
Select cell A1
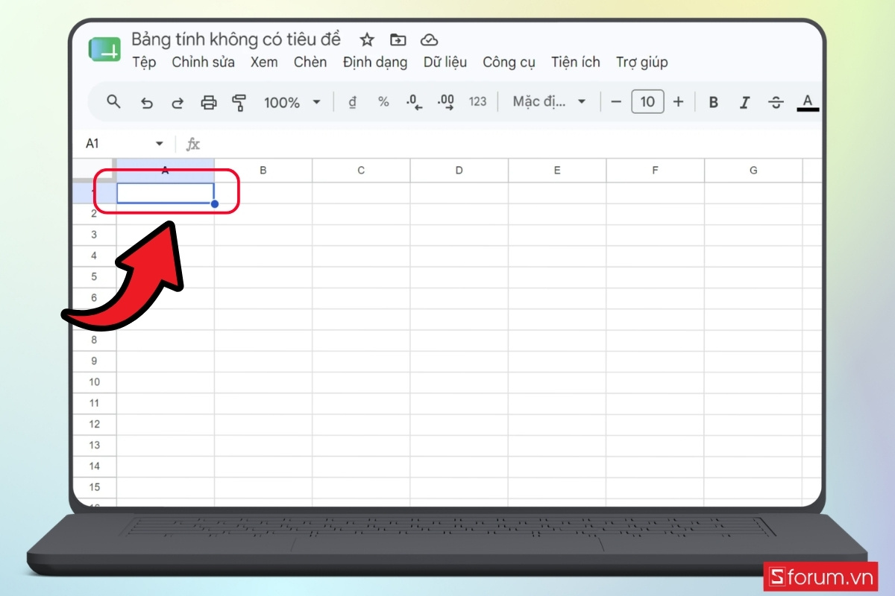coord(166,193)
